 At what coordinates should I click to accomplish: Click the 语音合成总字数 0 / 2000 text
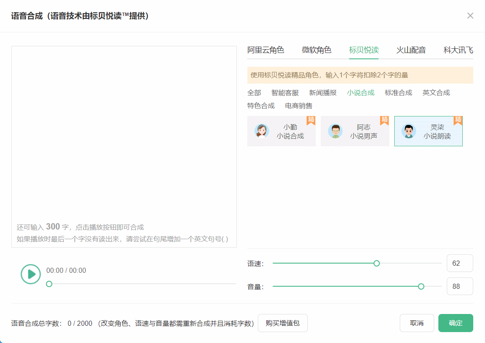(x=52, y=324)
